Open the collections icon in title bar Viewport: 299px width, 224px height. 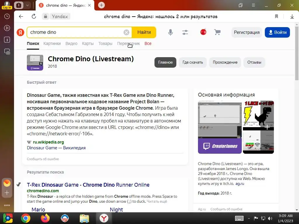[241, 5]
